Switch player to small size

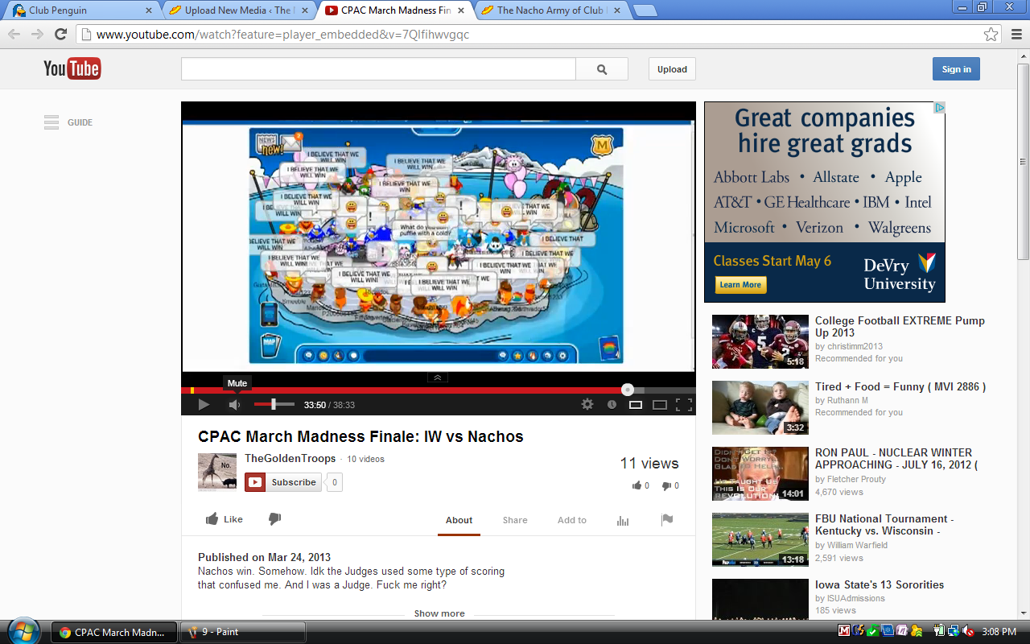pos(636,405)
